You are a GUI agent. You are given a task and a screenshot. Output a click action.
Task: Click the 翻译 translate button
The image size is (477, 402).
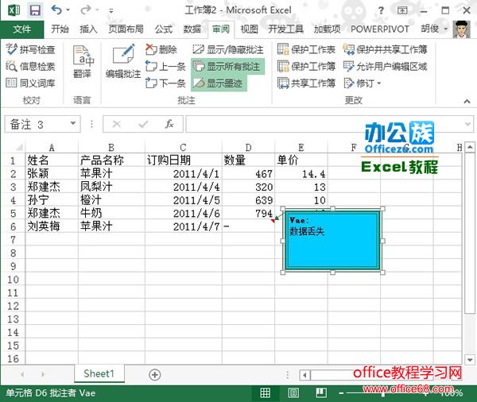(83, 62)
